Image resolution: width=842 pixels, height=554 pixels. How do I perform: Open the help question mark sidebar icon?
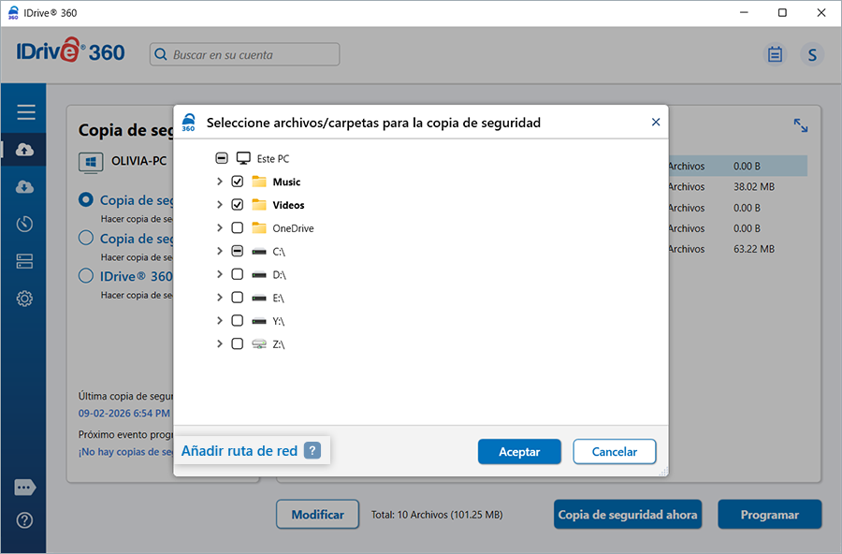[x=24, y=520]
